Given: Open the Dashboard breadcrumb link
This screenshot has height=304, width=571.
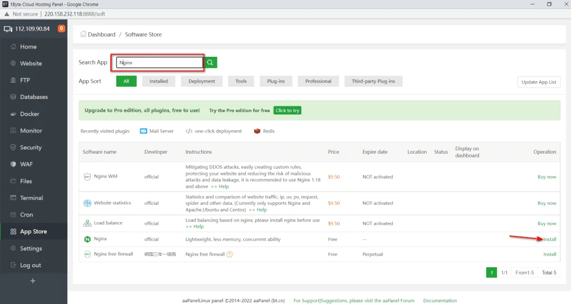Looking at the screenshot, I should click(101, 34).
